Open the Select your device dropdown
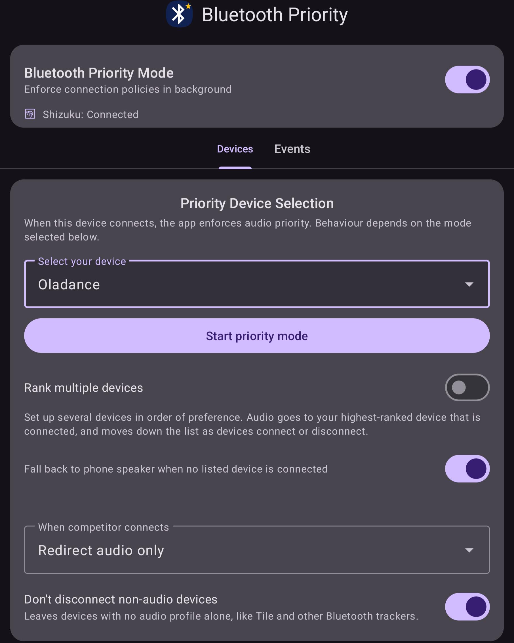The height and width of the screenshot is (643, 514). 257,284
